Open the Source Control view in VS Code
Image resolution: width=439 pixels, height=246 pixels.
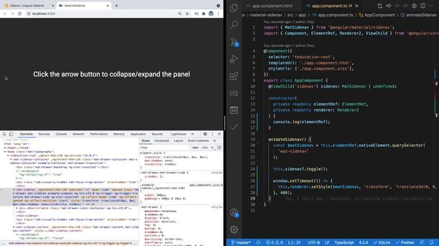click(x=234, y=42)
